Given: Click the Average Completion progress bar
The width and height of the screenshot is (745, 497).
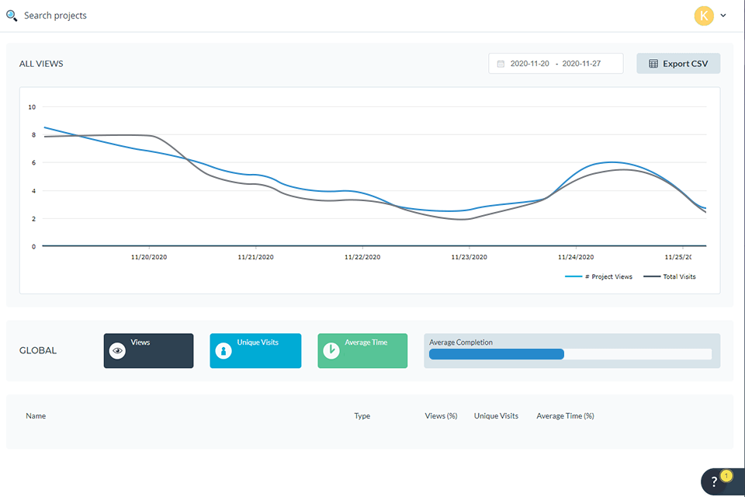Looking at the screenshot, I should click(570, 354).
